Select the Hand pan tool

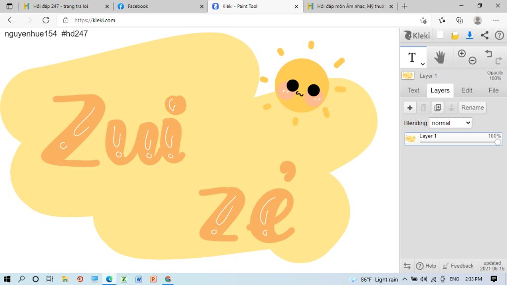[x=440, y=57]
